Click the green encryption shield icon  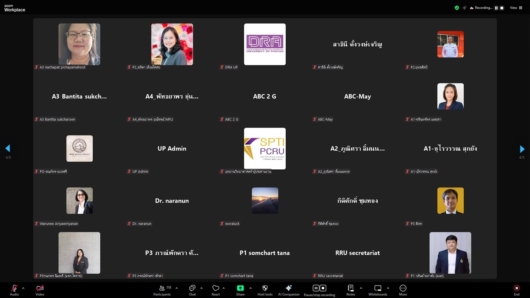tap(457, 8)
